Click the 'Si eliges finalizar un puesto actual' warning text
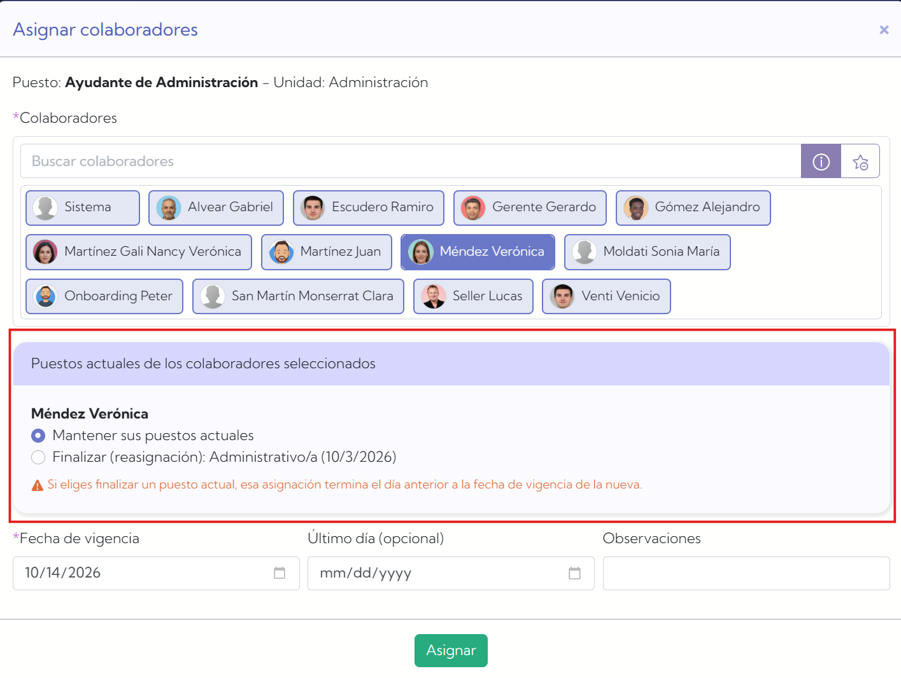The image size is (901, 678). [344, 485]
